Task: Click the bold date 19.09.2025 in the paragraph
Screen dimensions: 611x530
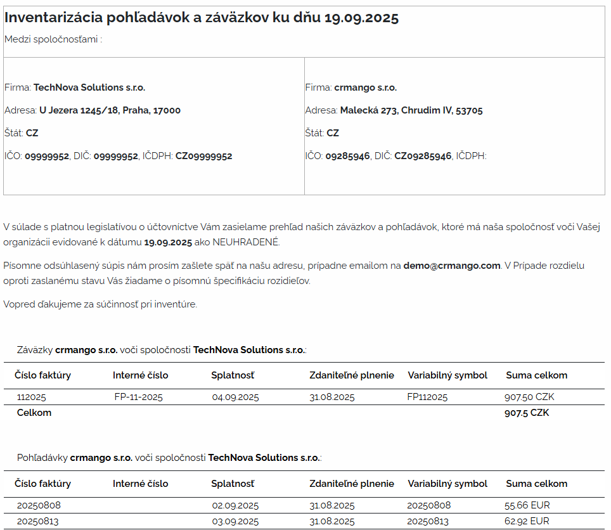Action: 168,242
